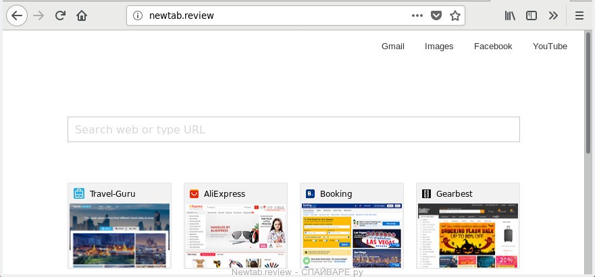The image size is (595, 277).
Task: Click the Gearbest logo icon
Action: pos(426,193)
